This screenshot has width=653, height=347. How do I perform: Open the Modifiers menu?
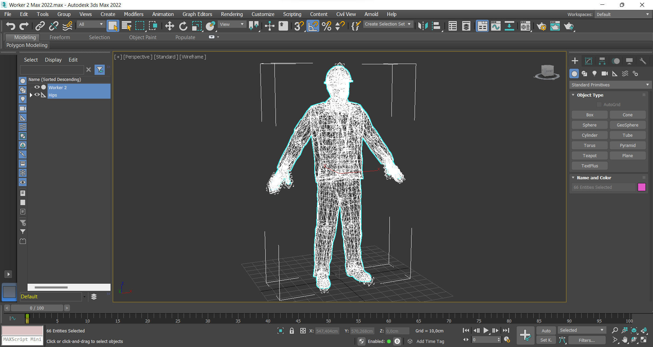click(x=134, y=14)
